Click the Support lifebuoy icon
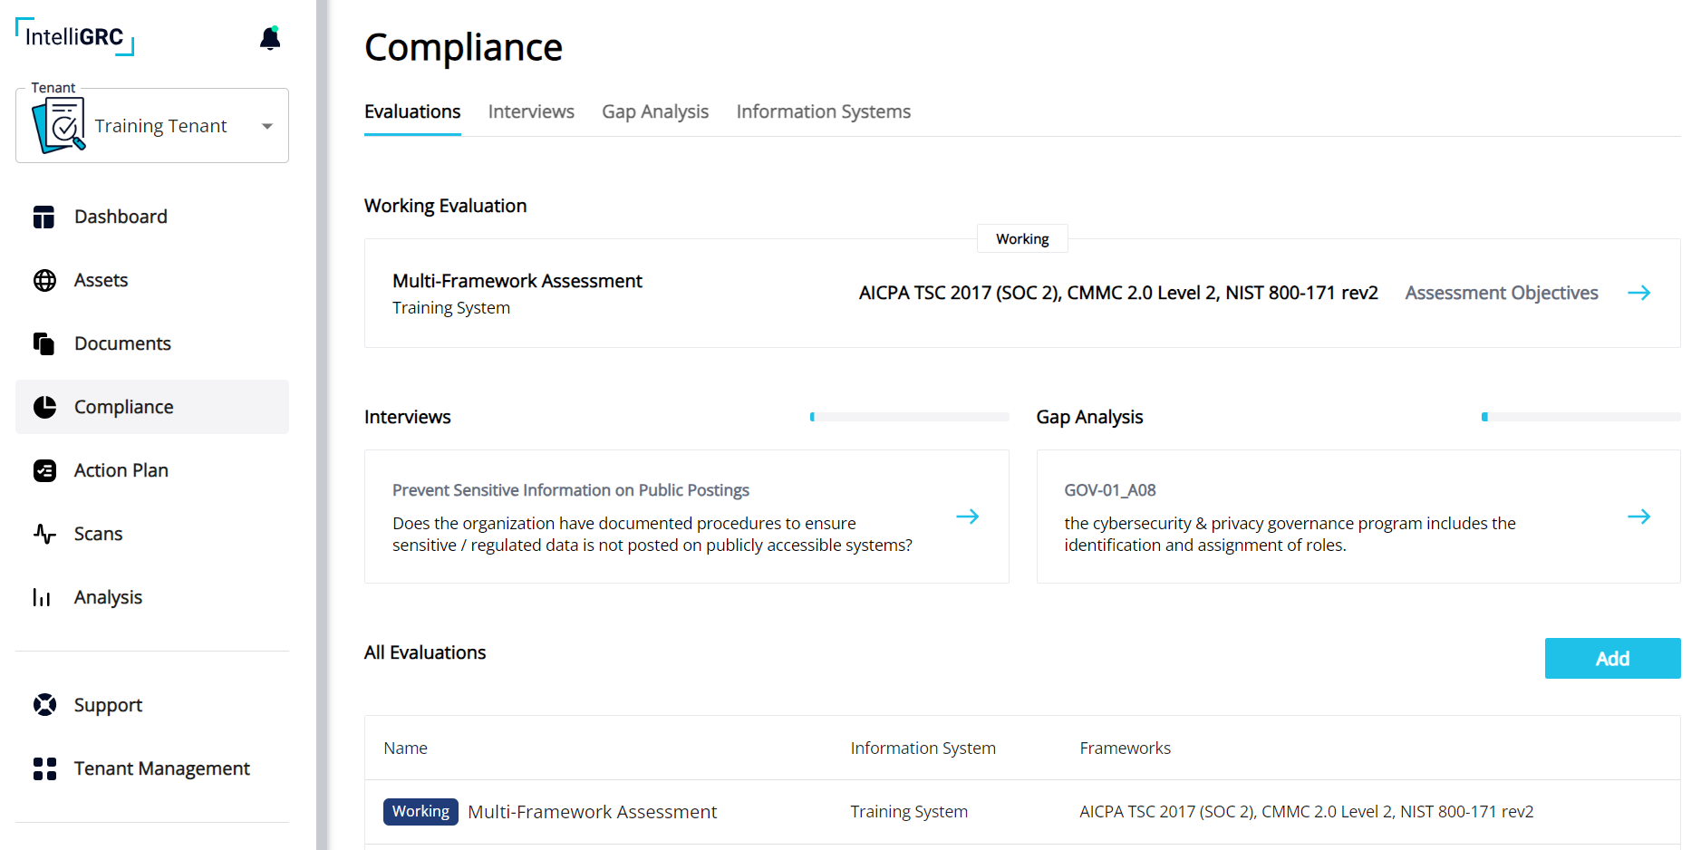The image size is (1701, 850). tap(44, 705)
